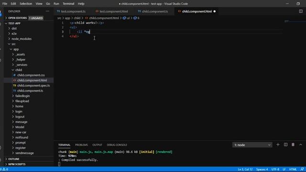Open the File menu
The width and height of the screenshot is (306, 172).
[5, 4]
